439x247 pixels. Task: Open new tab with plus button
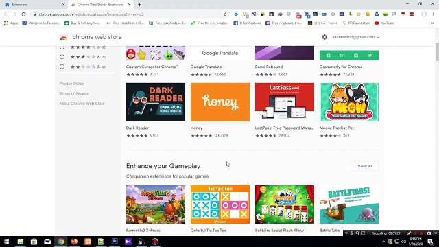coord(139,5)
